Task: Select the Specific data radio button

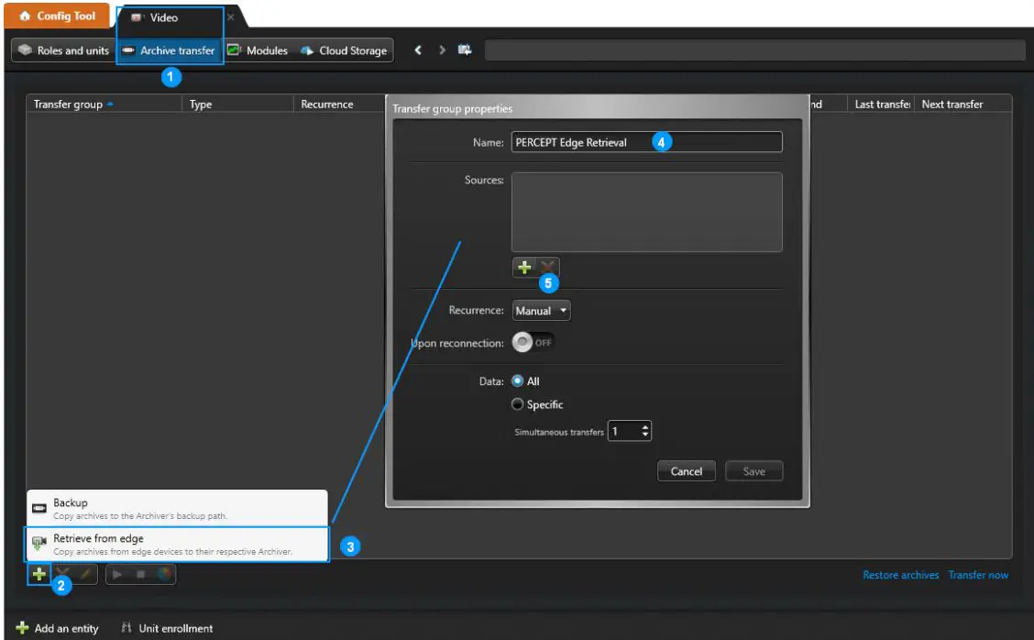Action: (x=518, y=403)
